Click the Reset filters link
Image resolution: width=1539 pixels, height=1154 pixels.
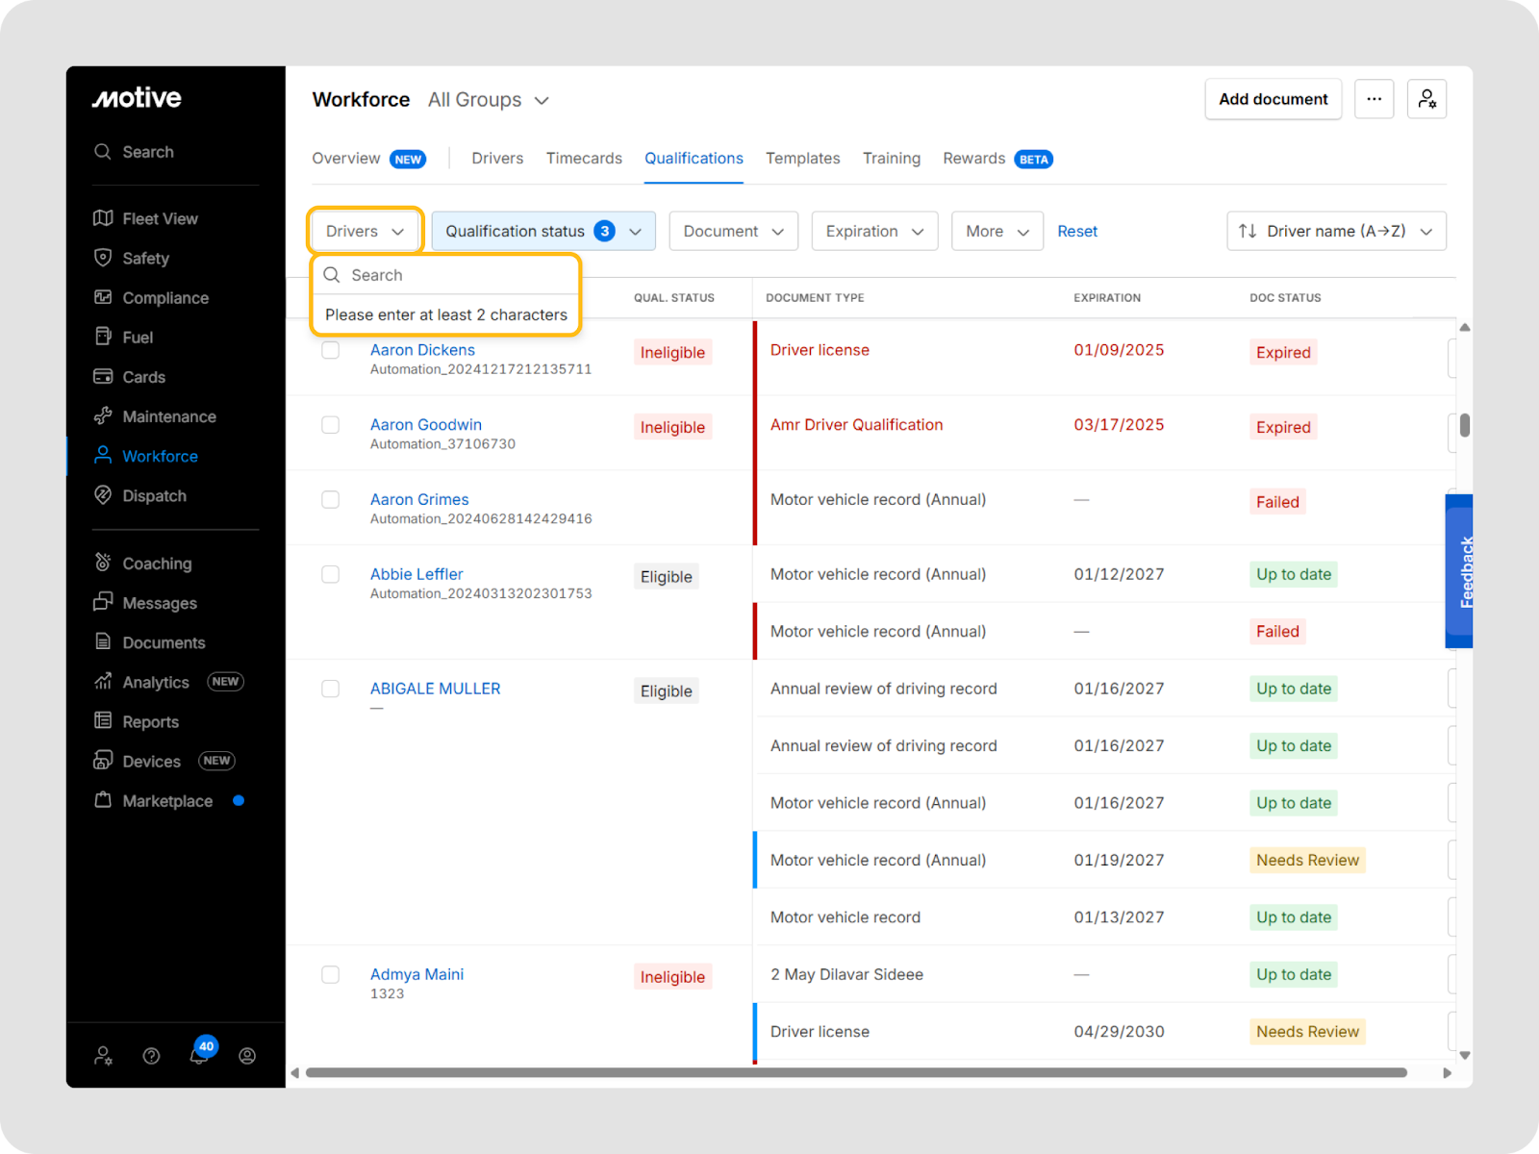tap(1077, 231)
